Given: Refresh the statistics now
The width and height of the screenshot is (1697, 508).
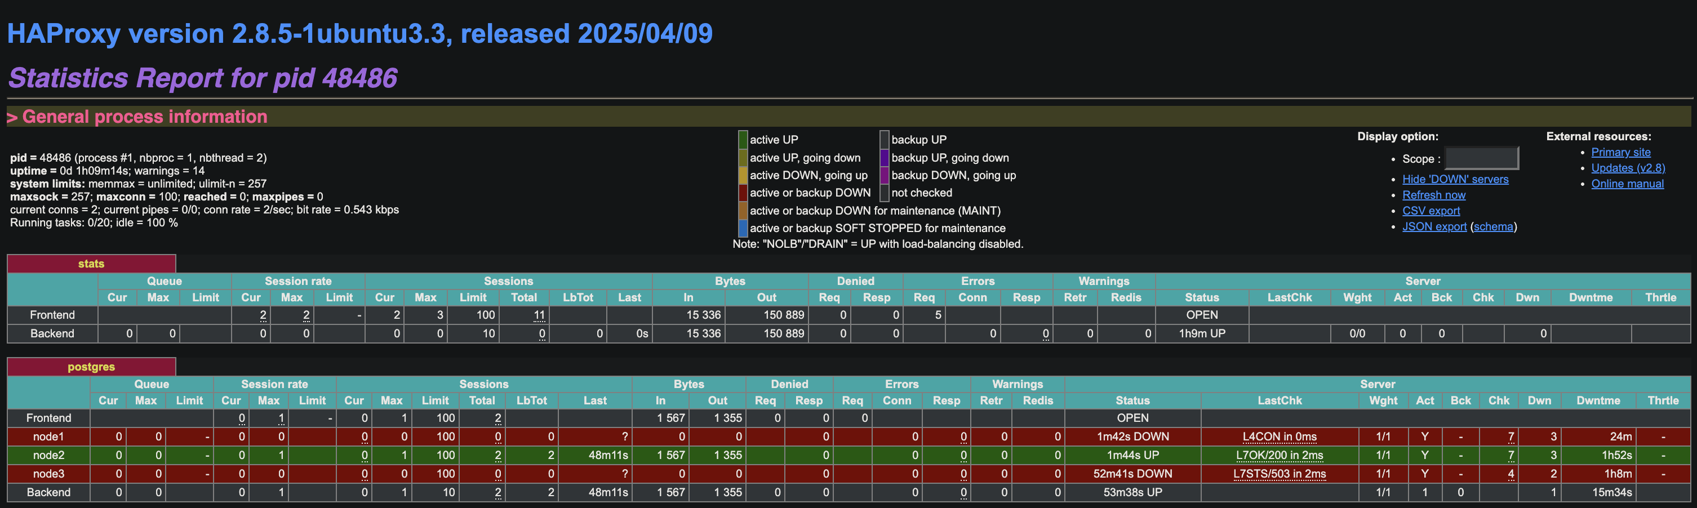Looking at the screenshot, I should (x=1434, y=195).
